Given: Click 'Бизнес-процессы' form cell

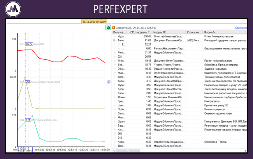Looking at the screenshot, I should point(214,109).
